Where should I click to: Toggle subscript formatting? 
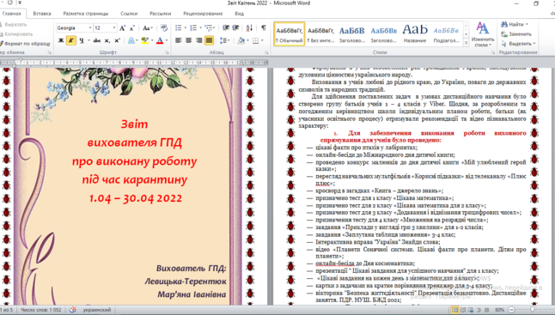(x=107, y=40)
